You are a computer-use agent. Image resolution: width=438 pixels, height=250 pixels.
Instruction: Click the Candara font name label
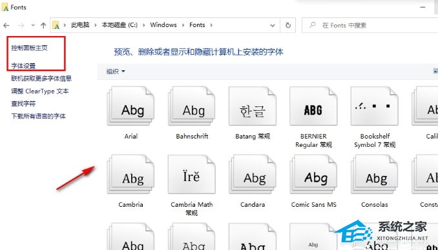[x=253, y=204]
